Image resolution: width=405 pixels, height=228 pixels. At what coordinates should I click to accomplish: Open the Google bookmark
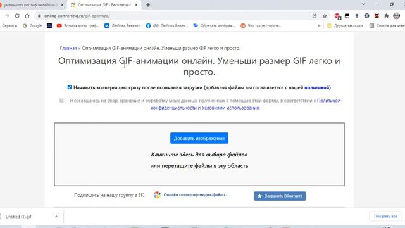[32, 25]
